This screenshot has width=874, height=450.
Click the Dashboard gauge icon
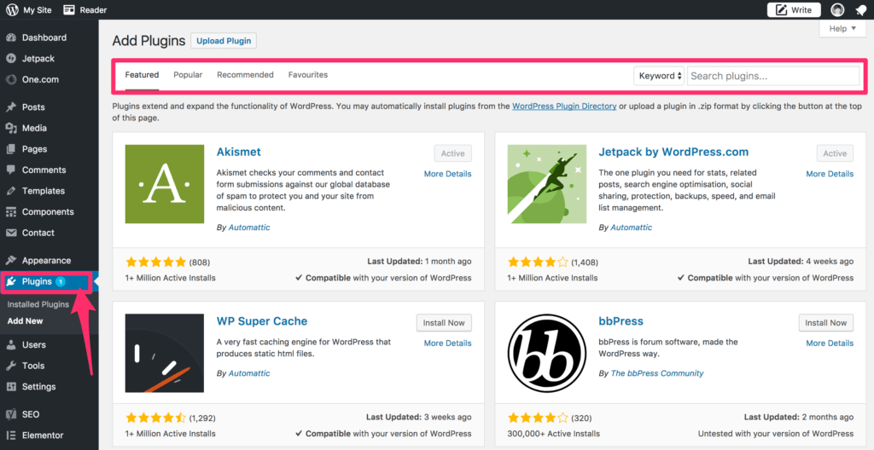pos(10,37)
